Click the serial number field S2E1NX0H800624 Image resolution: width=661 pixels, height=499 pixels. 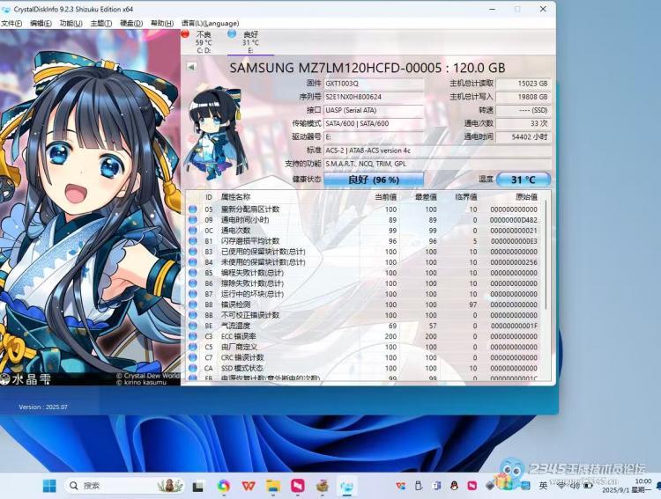374,97
